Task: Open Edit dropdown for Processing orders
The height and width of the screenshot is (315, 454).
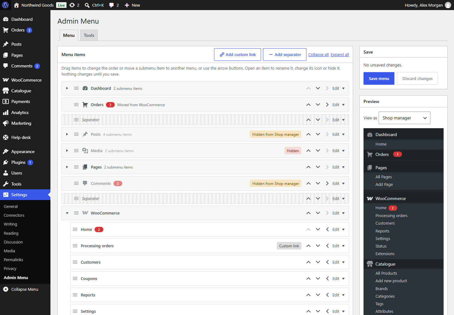Action: 339,246
